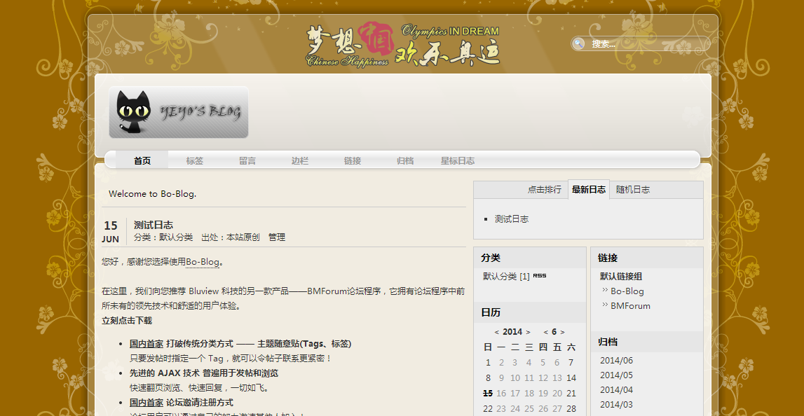Click the 管理 link under the post title
This screenshot has width=804, height=416.
[x=277, y=237]
